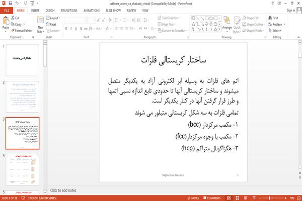Viewport: 302px width, 201px height.
Task: Collapse the ribbon with the chevron
Action: pyautogui.click(x=298, y=37)
